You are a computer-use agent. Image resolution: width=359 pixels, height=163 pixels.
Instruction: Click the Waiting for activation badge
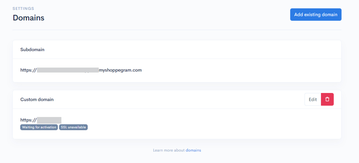point(39,127)
